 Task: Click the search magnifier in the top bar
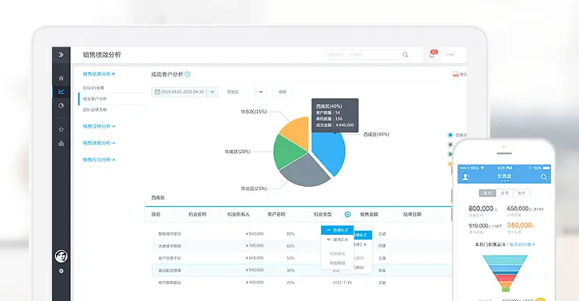406,54
